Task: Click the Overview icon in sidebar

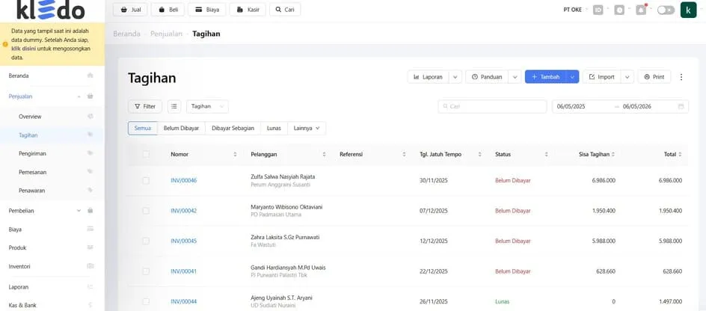Action: pos(90,117)
